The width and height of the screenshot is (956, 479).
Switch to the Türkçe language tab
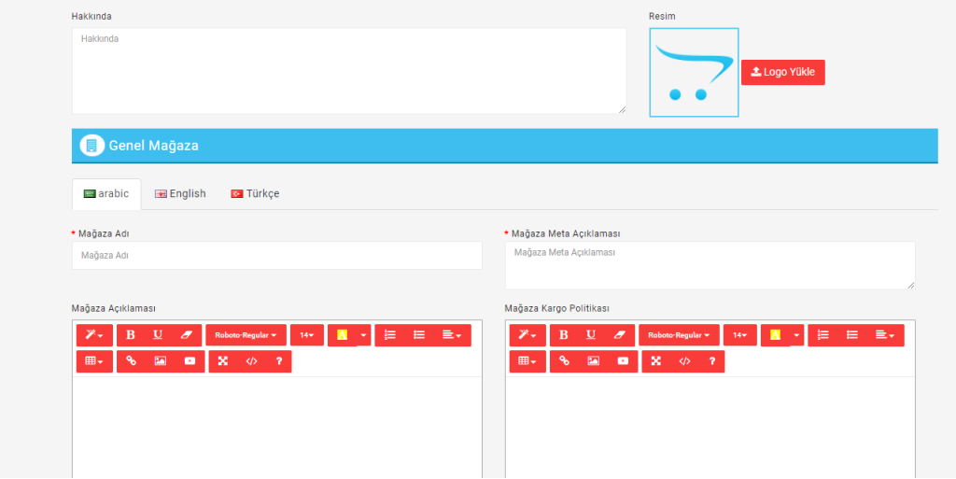pos(255,194)
